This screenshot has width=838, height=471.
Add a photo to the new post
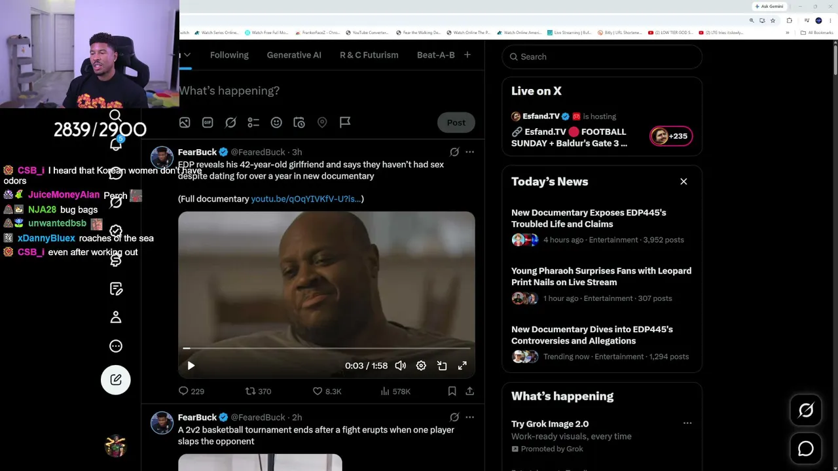185,122
